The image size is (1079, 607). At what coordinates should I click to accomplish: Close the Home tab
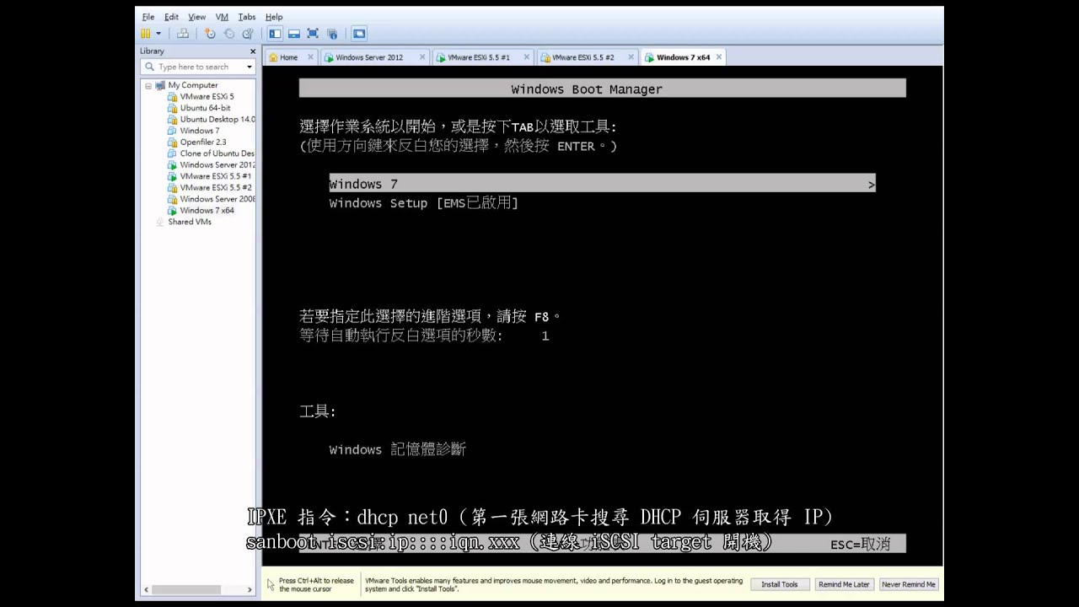(310, 57)
